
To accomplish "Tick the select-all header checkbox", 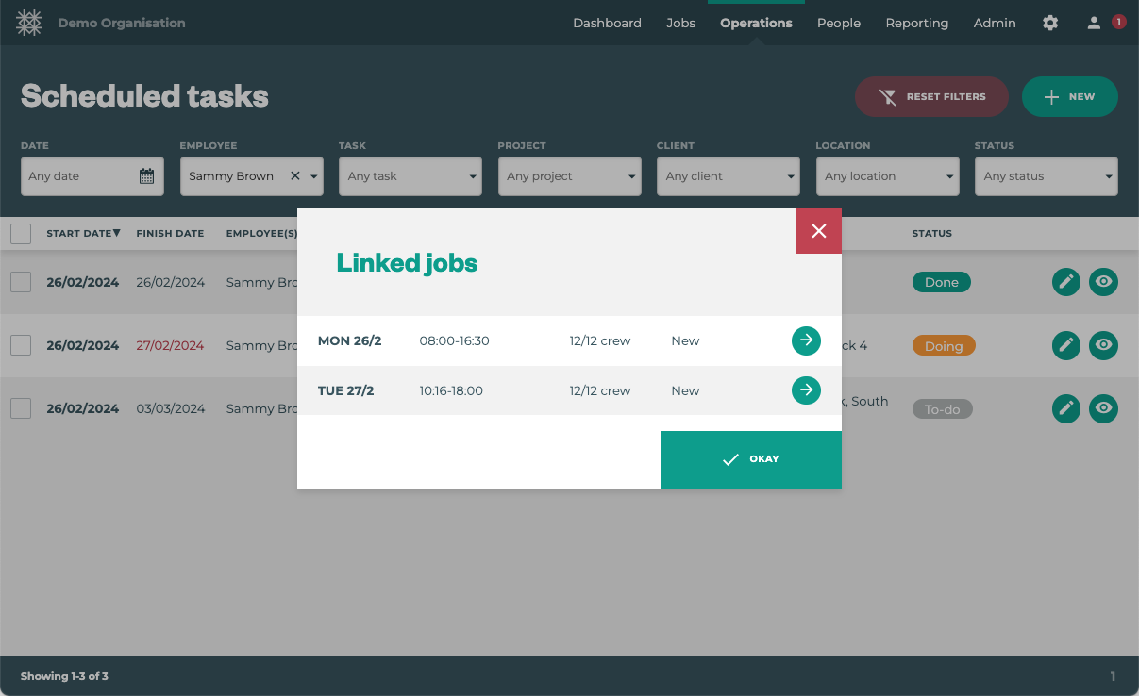I will tap(21, 234).
